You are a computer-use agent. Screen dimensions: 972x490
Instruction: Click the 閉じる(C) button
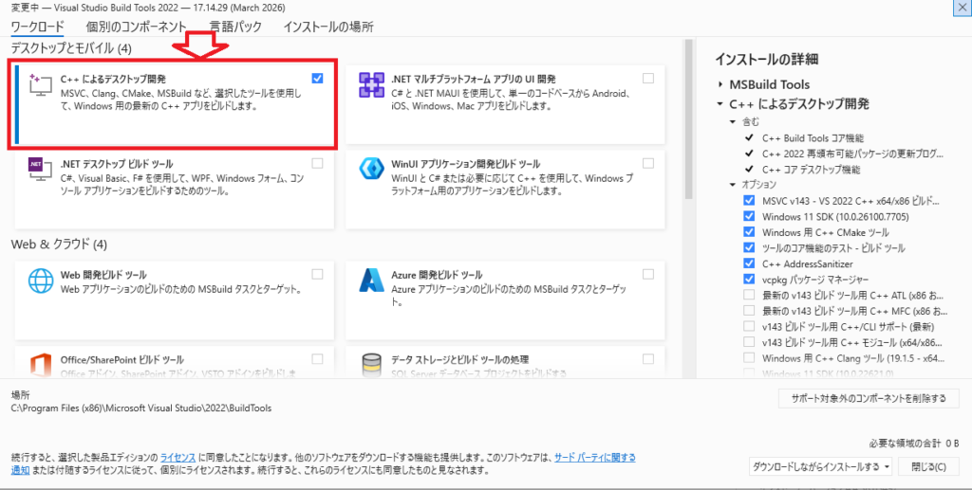pos(927,466)
